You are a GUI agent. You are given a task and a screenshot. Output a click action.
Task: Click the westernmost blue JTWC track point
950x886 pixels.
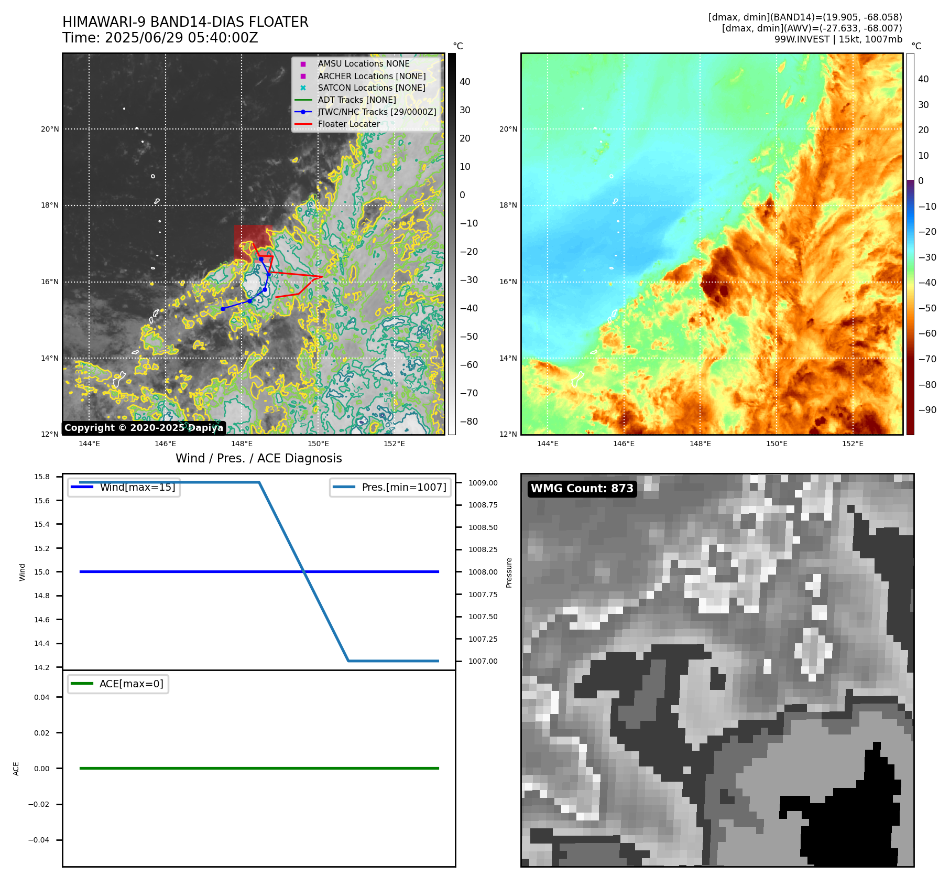point(223,309)
